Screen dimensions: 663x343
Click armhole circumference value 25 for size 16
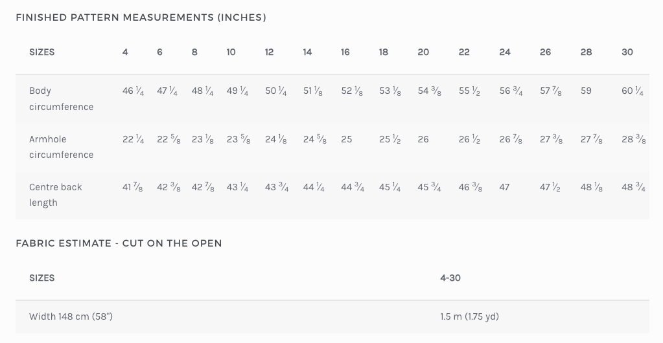tap(347, 139)
